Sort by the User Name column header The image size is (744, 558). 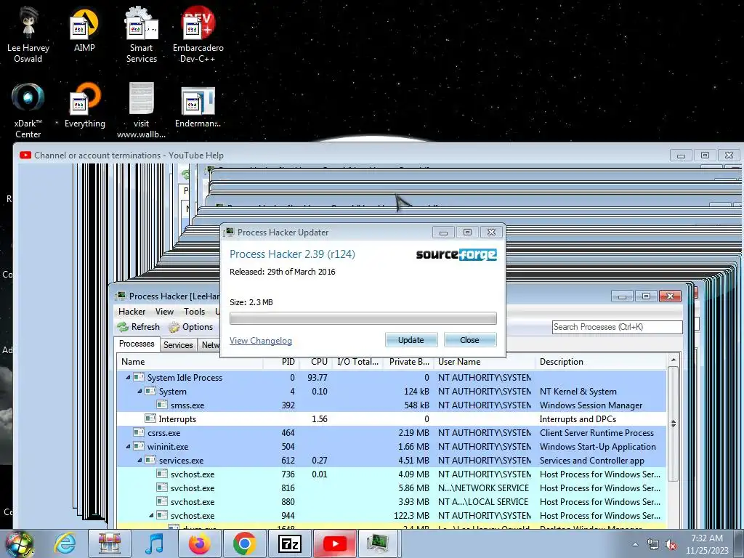click(485, 362)
